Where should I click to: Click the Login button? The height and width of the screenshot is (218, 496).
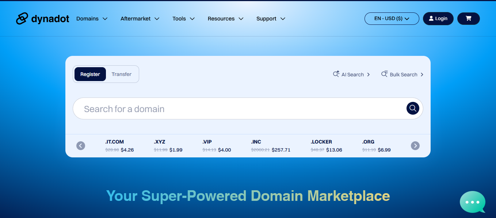click(x=438, y=19)
